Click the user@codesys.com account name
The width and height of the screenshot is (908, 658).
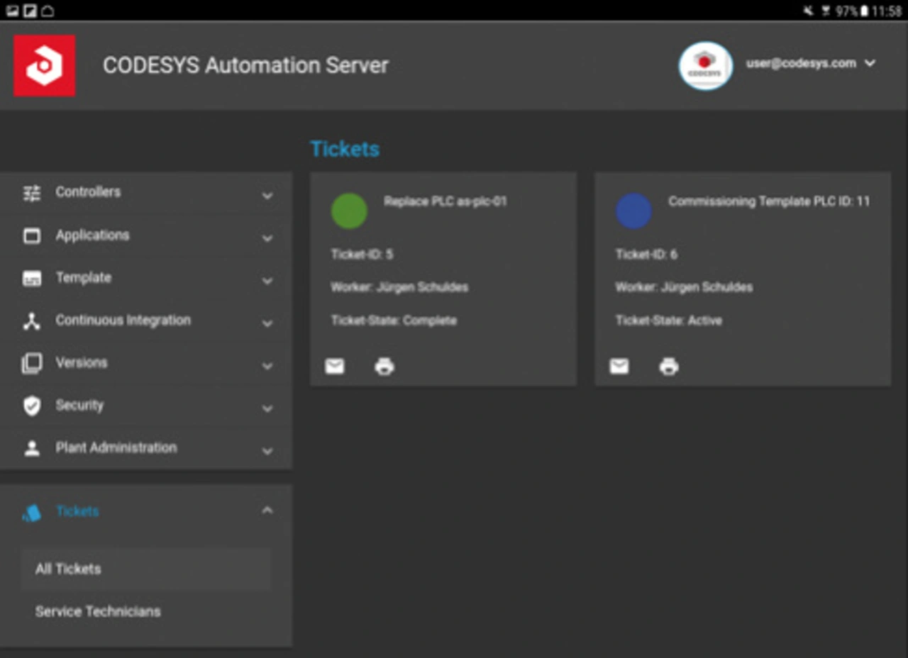coord(801,63)
